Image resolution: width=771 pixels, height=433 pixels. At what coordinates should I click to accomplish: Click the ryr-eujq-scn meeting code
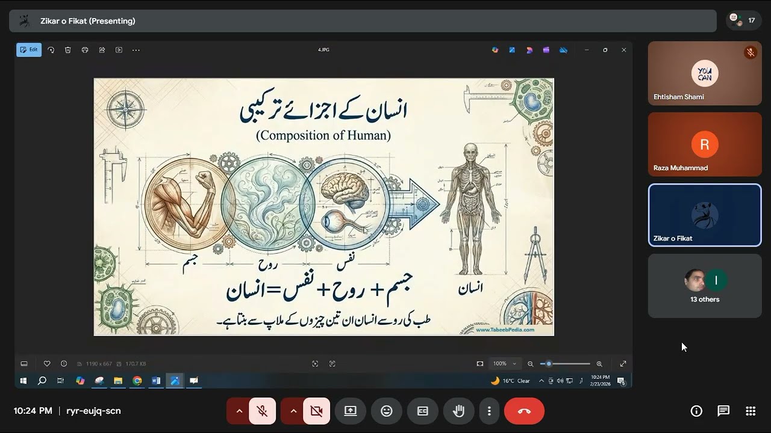pyautogui.click(x=93, y=411)
